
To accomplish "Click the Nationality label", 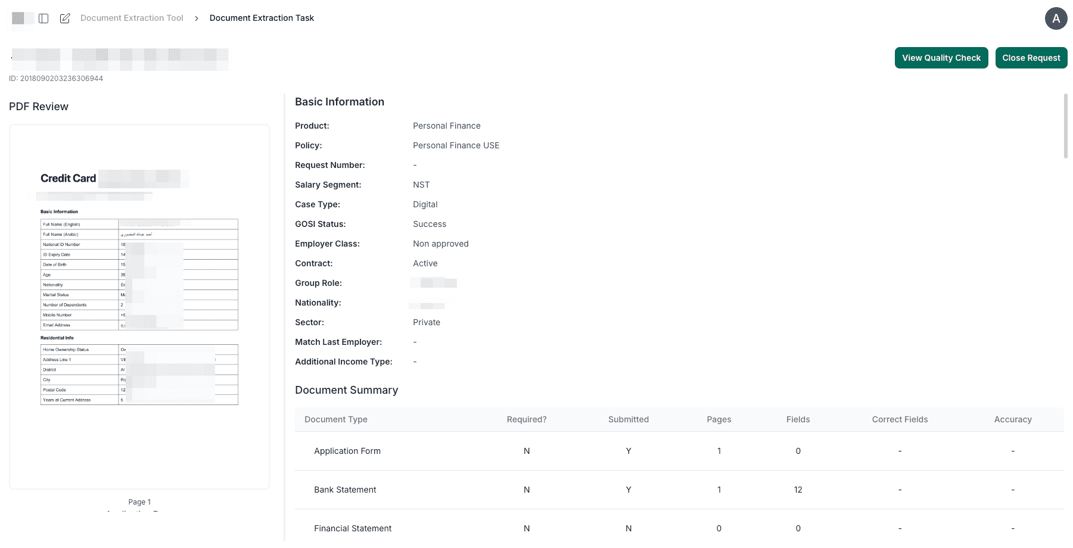I will coord(318,303).
